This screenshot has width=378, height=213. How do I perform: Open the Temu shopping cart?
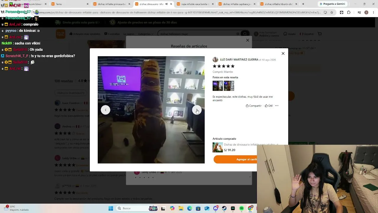click(320, 34)
